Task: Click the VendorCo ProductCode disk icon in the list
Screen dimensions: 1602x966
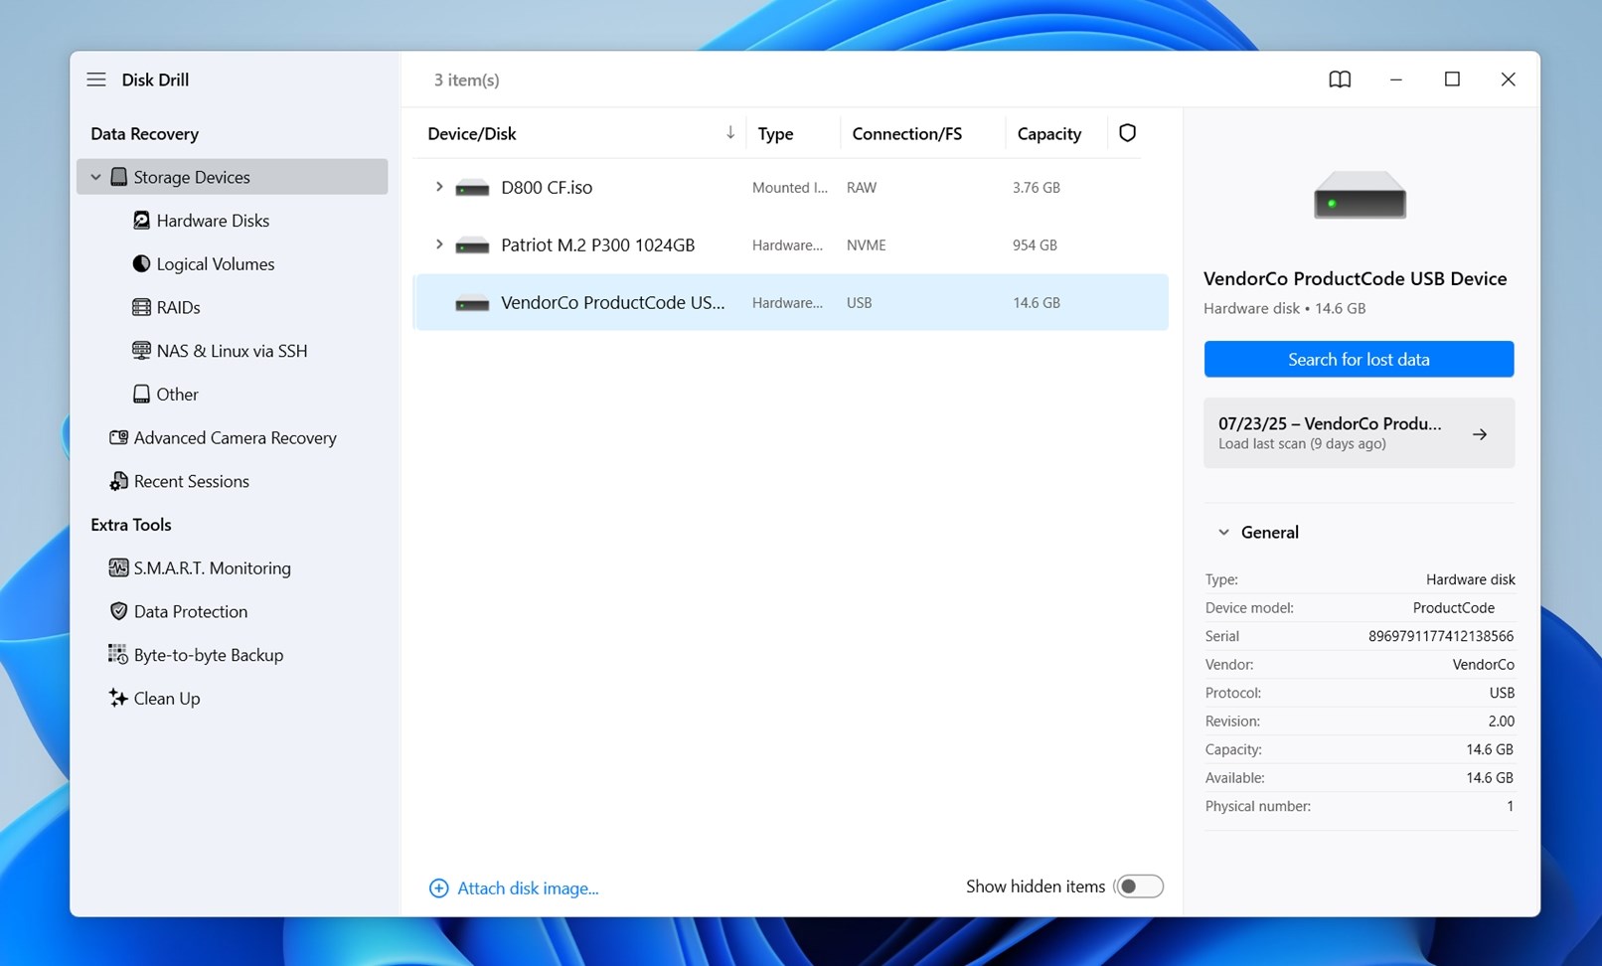Action: (472, 303)
